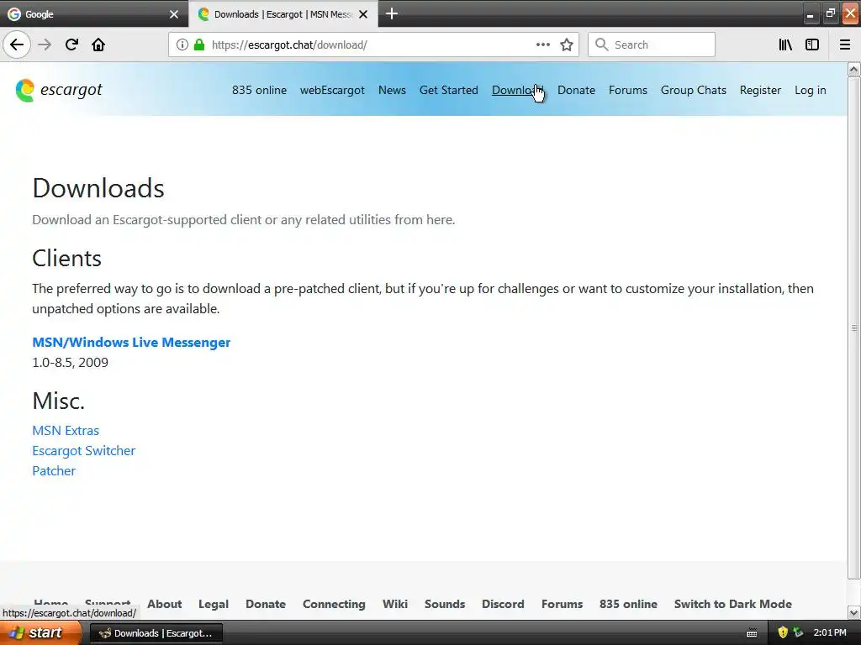861x645 pixels.
Task: Open the Firefox hamburger menu
Action: click(844, 45)
